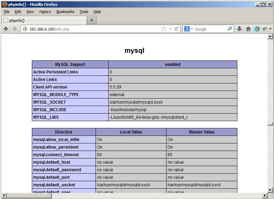274x199 pixels.
Task: Click the "-I/usr/include/mysql" value
Action: 128,110
